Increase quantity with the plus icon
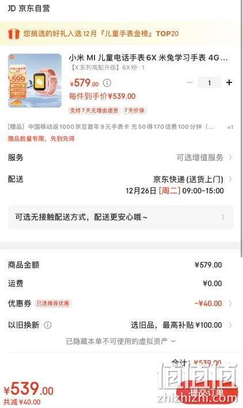Viewport: 243px width, 408px height. (x=229, y=82)
